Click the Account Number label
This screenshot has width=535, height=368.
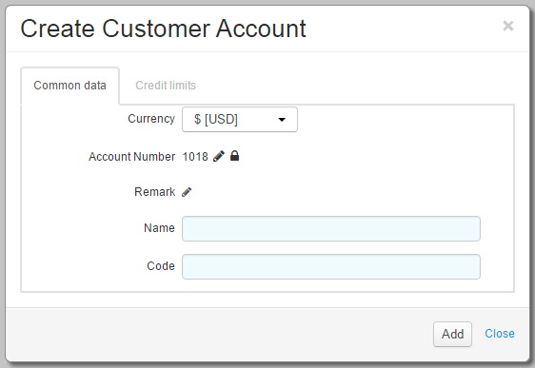pos(131,157)
